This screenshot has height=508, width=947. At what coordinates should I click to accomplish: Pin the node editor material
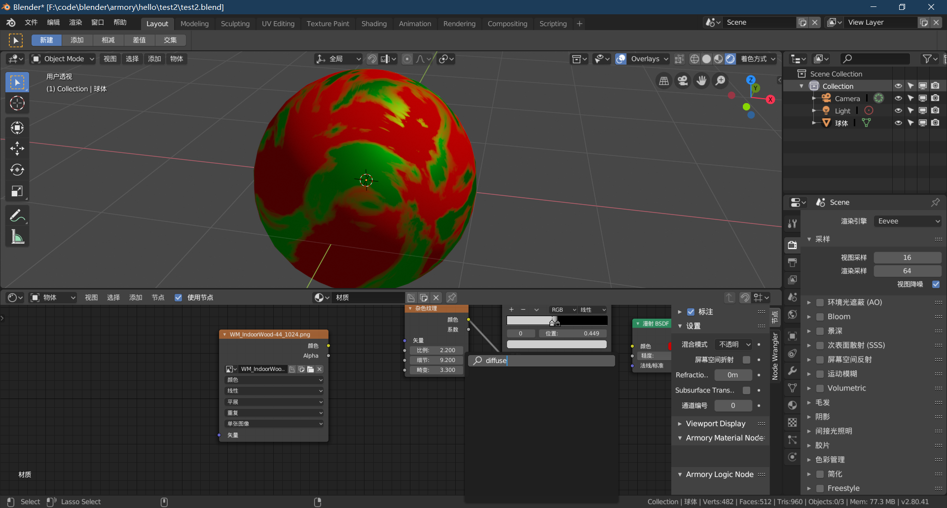pos(451,297)
